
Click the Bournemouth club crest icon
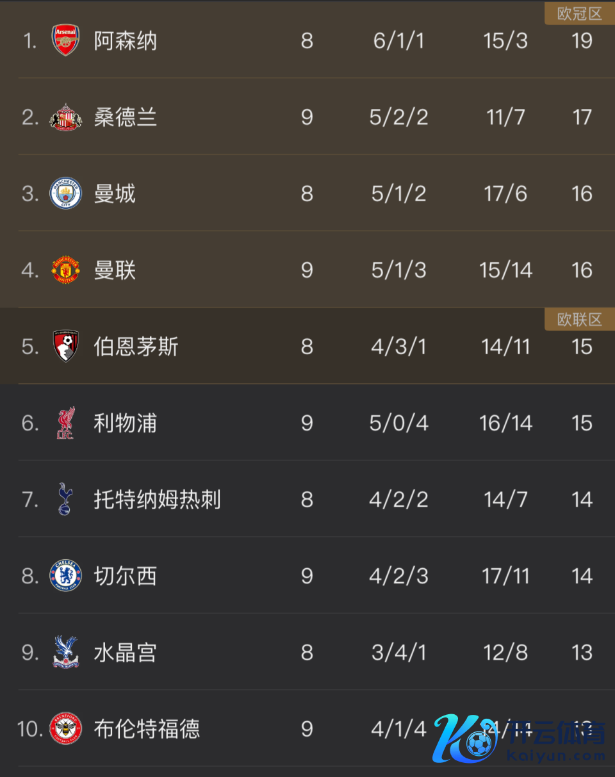[65, 347]
